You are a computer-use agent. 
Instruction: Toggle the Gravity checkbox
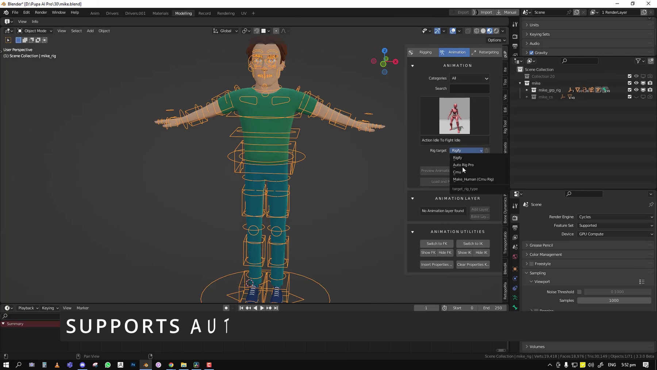pyautogui.click(x=531, y=53)
